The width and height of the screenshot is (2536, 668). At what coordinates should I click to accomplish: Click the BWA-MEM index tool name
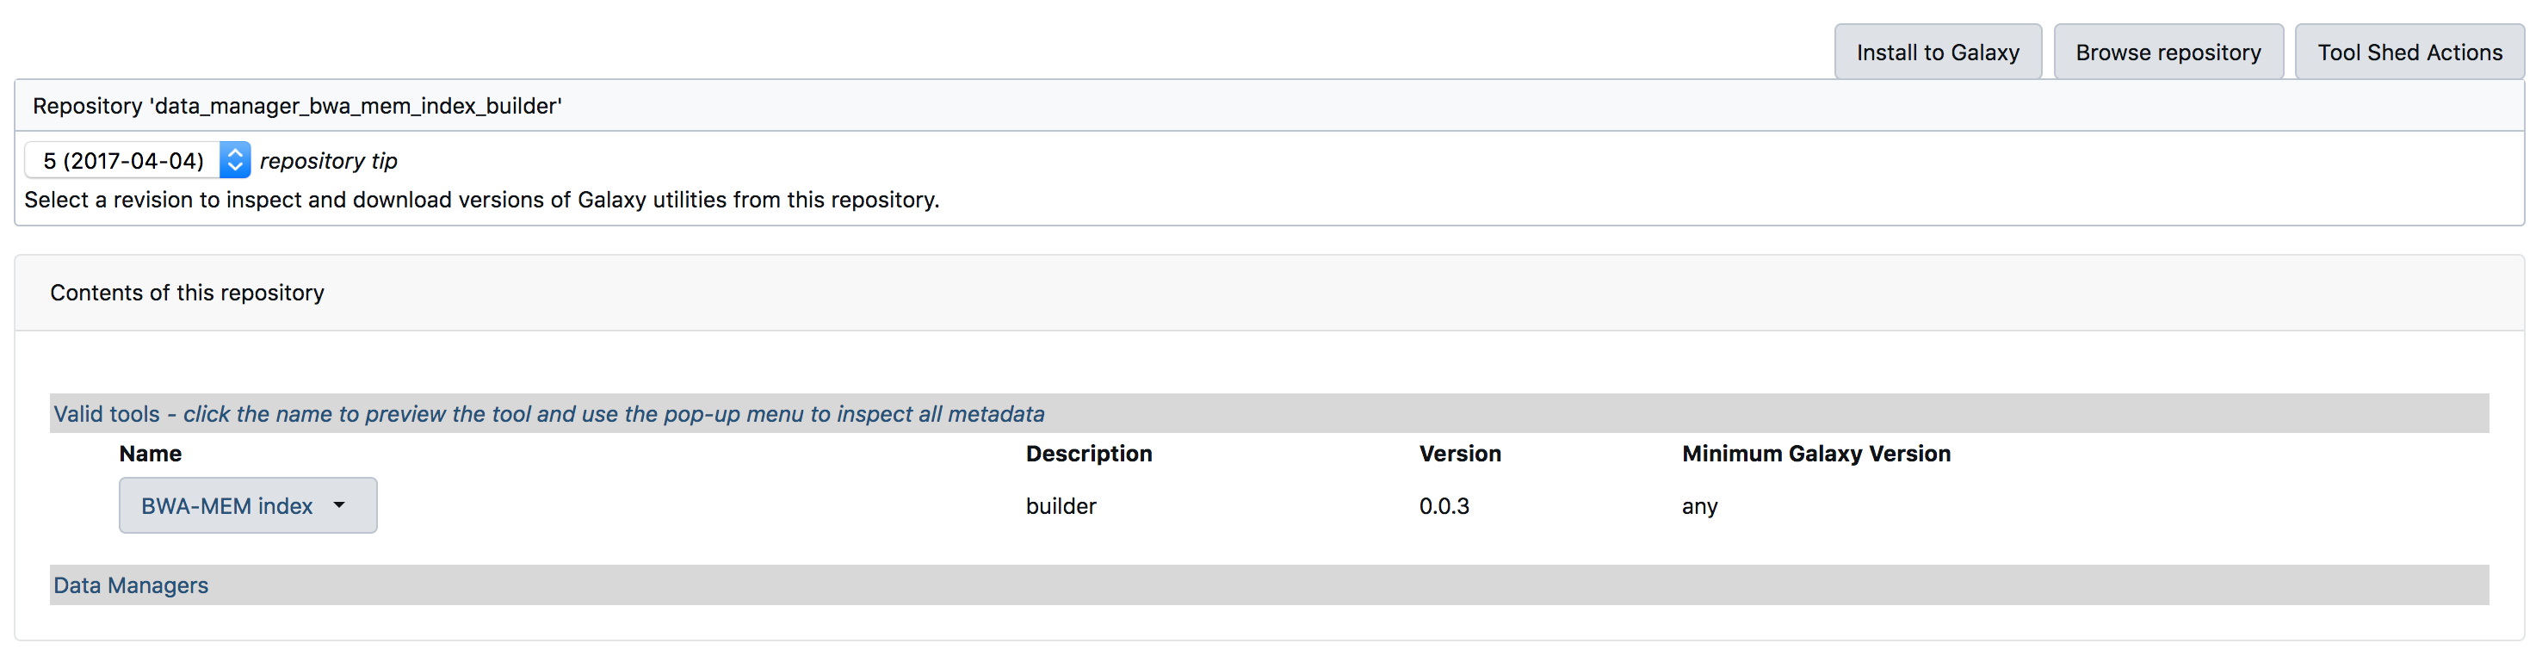[226, 505]
